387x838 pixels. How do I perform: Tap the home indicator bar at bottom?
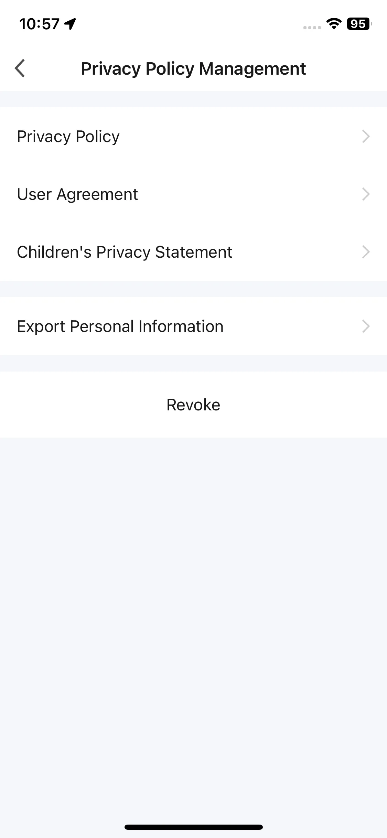[193, 827]
